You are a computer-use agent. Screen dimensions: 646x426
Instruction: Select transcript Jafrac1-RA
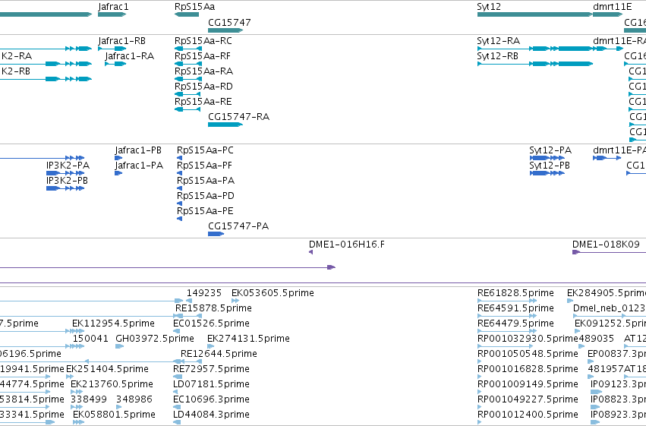115,64
